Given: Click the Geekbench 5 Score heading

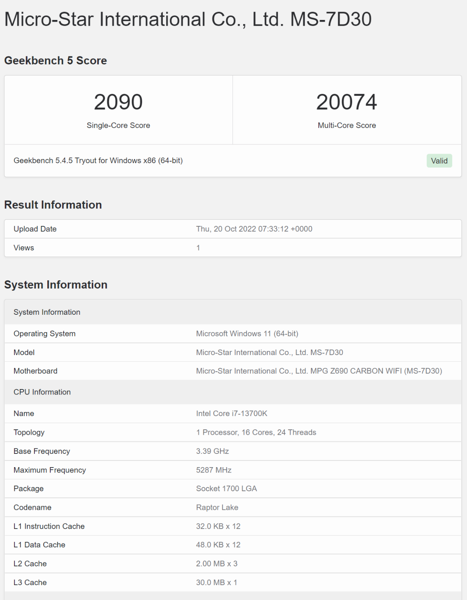Looking at the screenshot, I should (x=56, y=61).
